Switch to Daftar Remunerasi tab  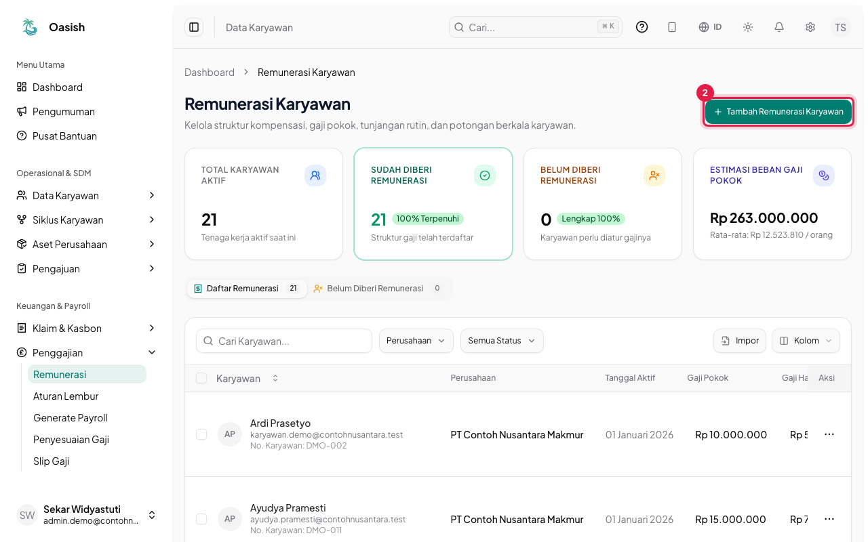coord(247,289)
